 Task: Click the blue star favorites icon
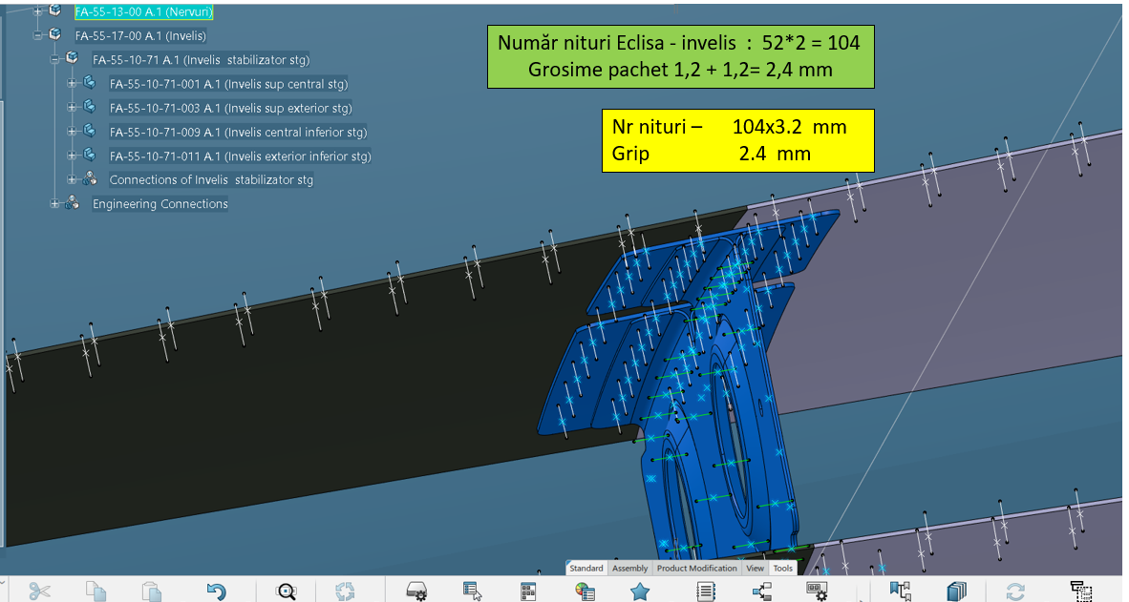(x=640, y=592)
